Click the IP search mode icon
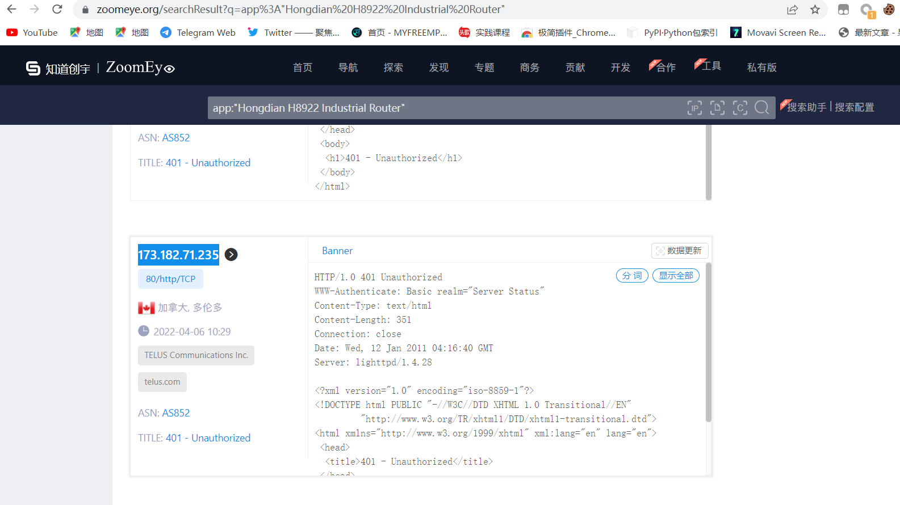This screenshot has height=505, width=900. coord(694,108)
